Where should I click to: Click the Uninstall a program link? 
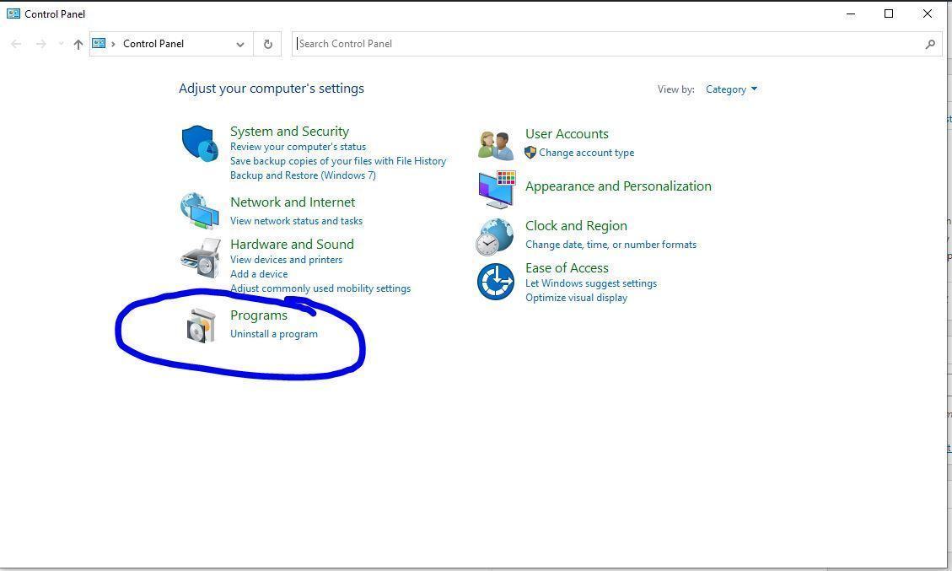274,334
